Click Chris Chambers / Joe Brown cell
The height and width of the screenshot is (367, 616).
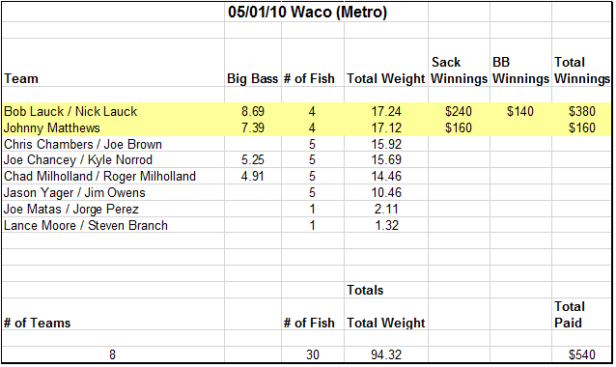click(x=113, y=144)
